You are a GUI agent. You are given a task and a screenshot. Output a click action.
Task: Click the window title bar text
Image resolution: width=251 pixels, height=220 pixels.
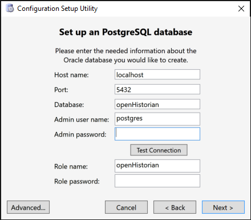[x=58, y=9]
